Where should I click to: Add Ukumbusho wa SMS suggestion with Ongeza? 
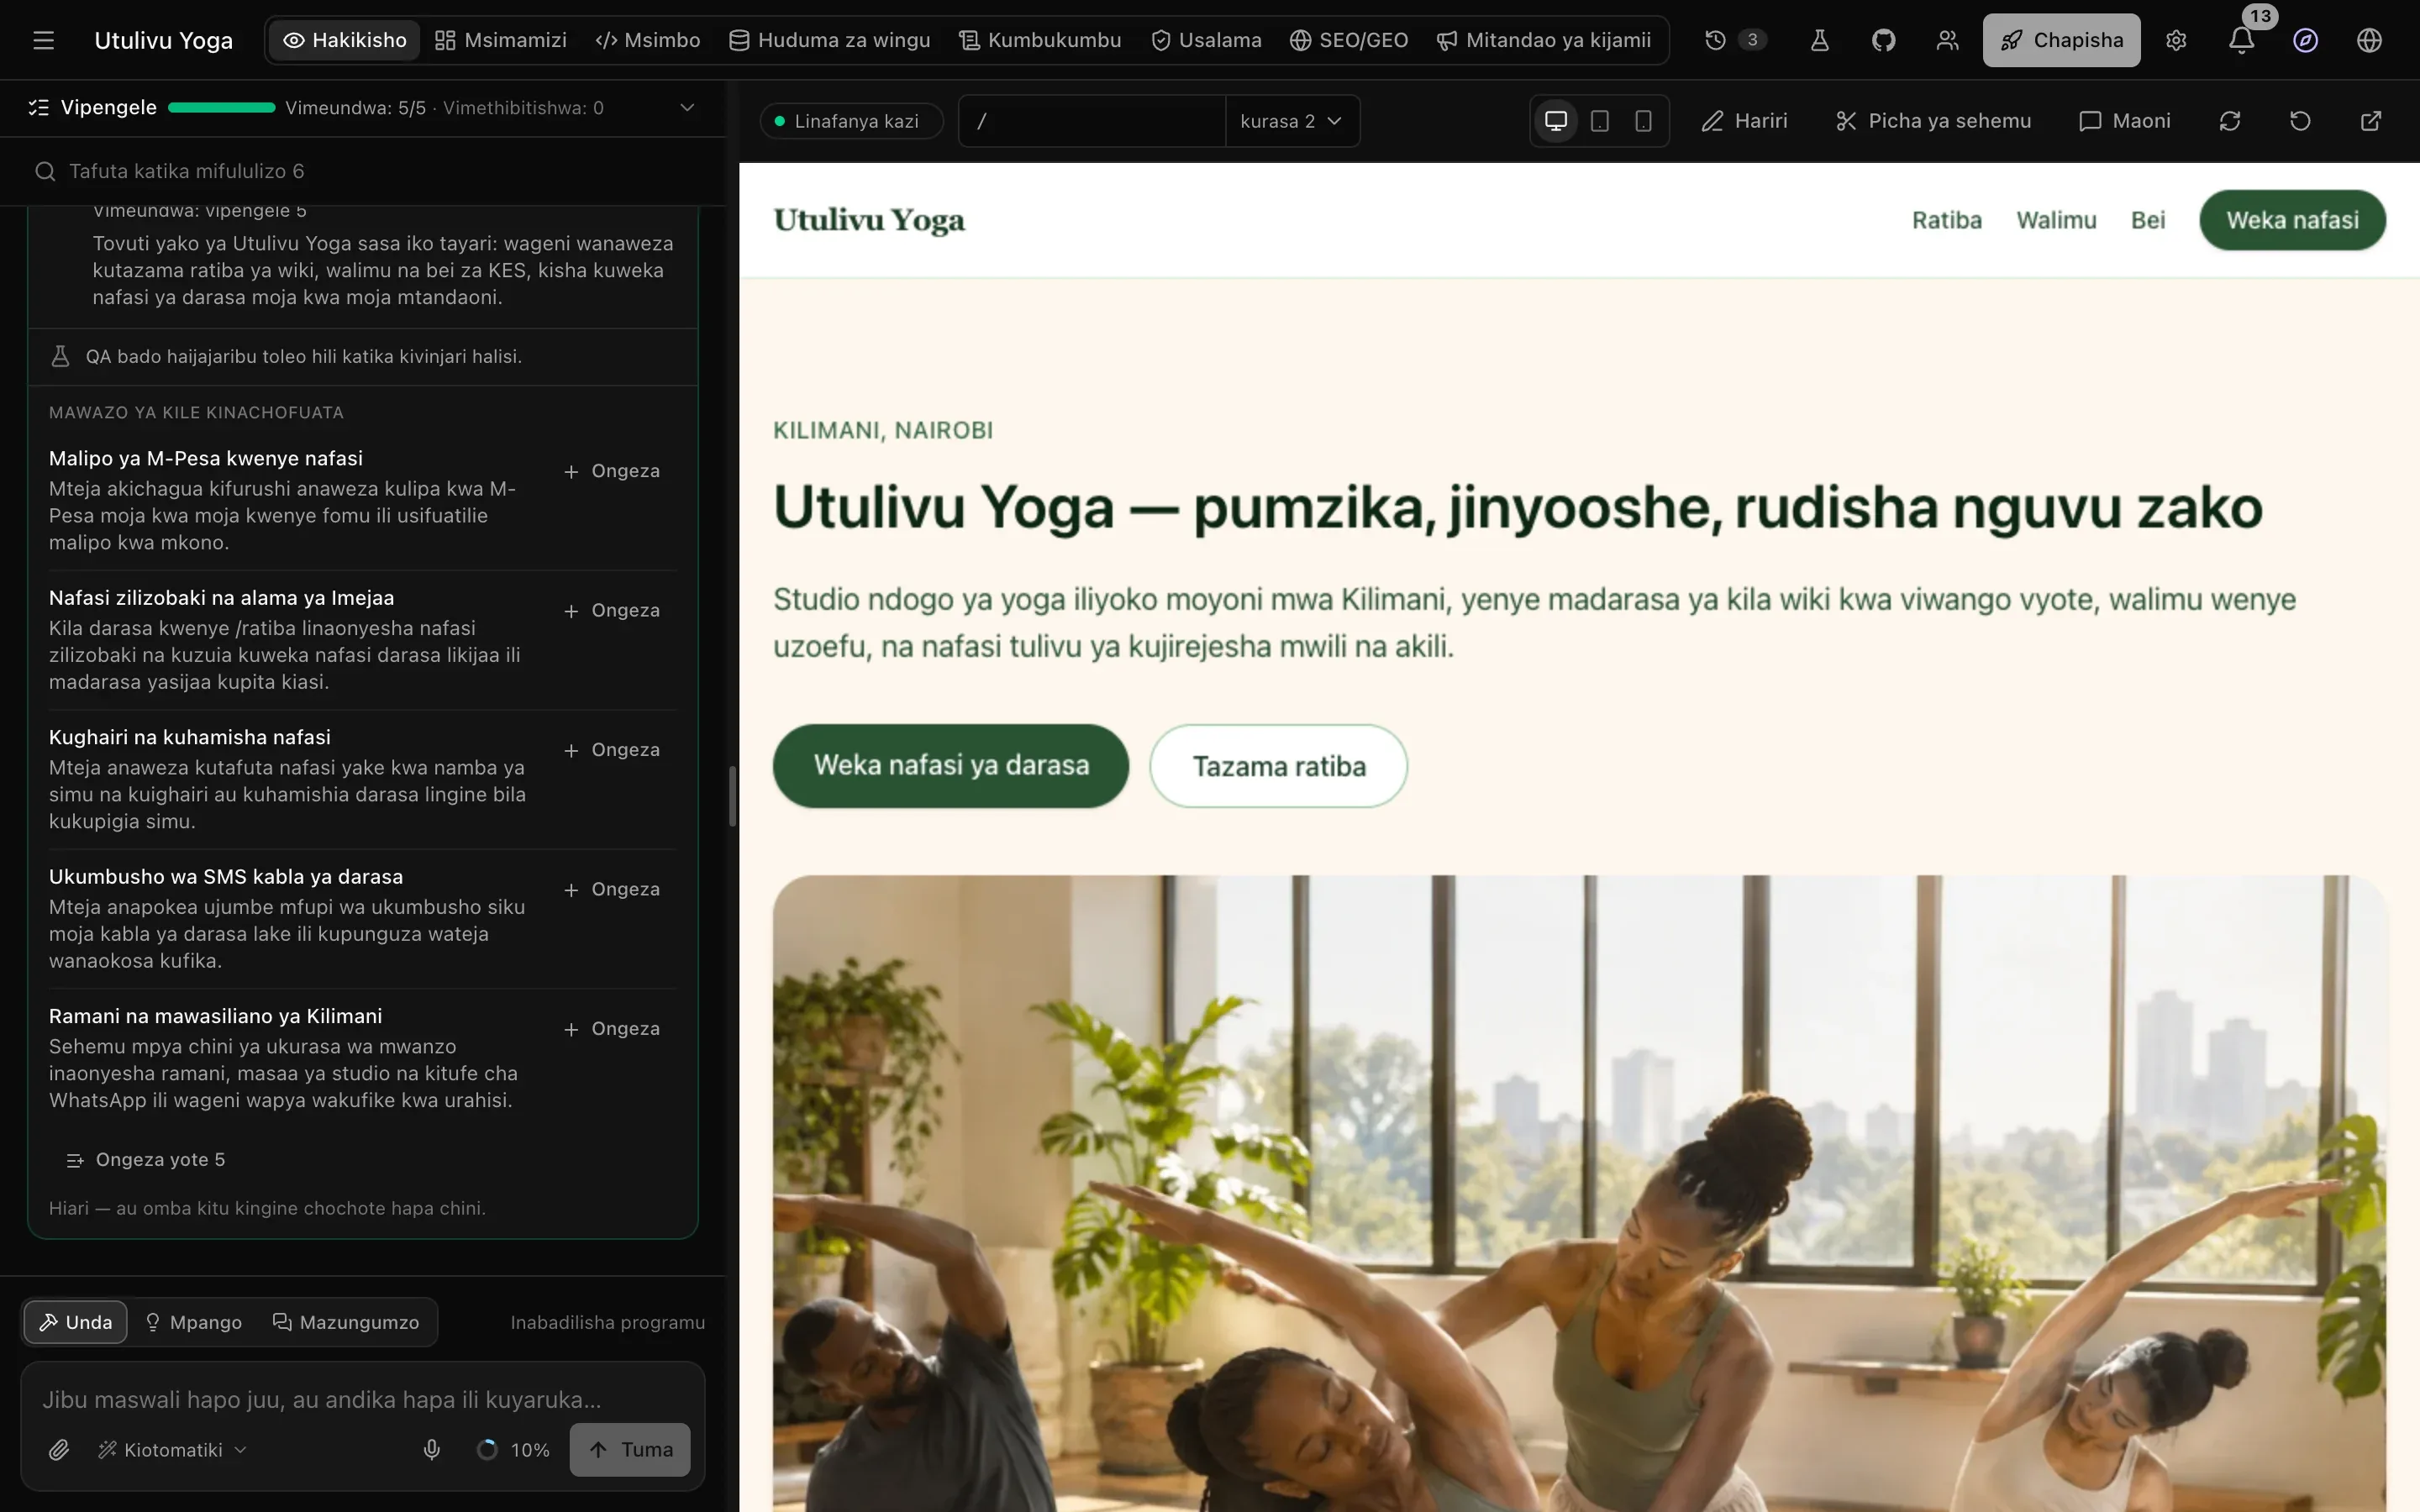[611, 889]
